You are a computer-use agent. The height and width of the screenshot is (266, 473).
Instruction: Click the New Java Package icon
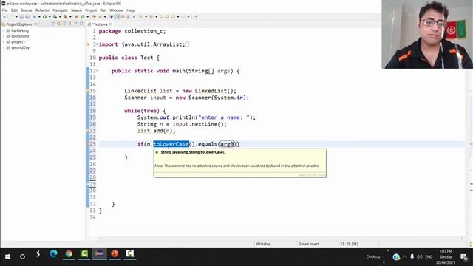pos(77,17)
